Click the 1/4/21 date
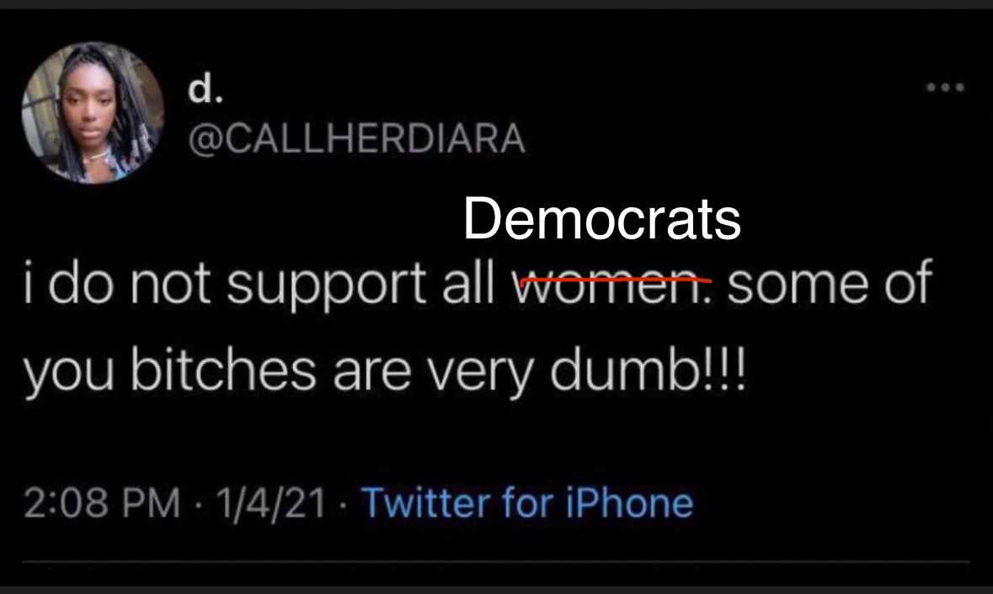The width and height of the screenshot is (993, 594). [270, 503]
